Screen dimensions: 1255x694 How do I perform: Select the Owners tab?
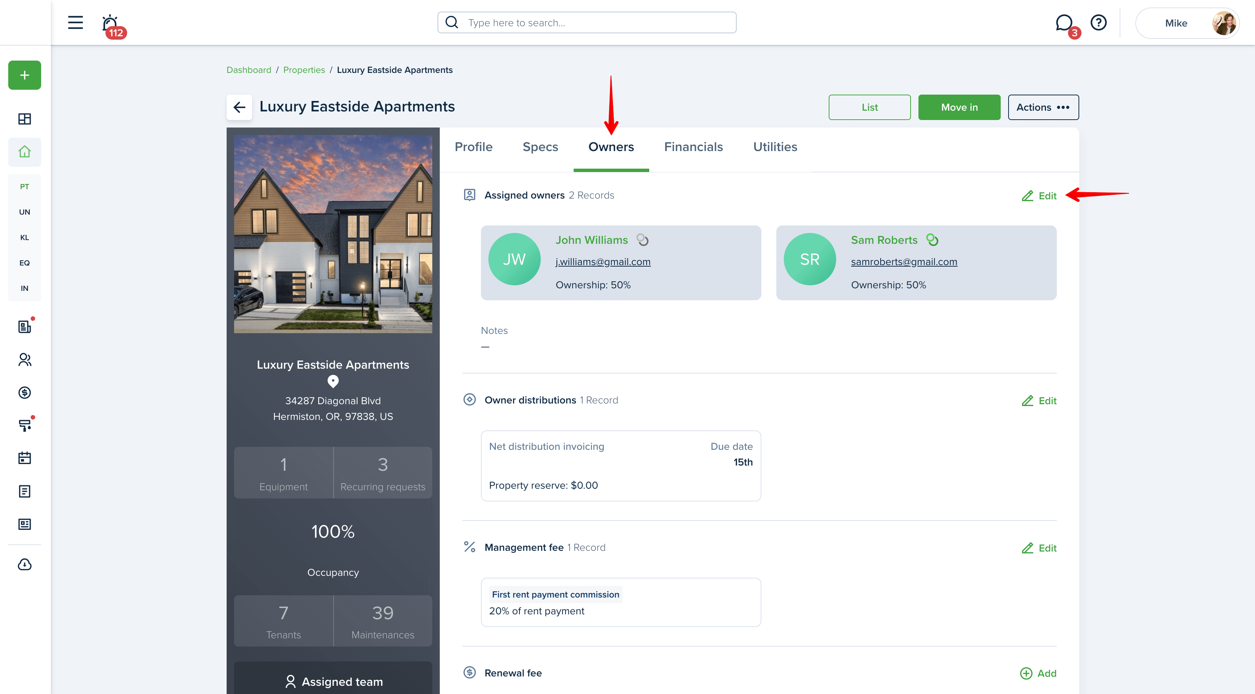coord(611,147)
